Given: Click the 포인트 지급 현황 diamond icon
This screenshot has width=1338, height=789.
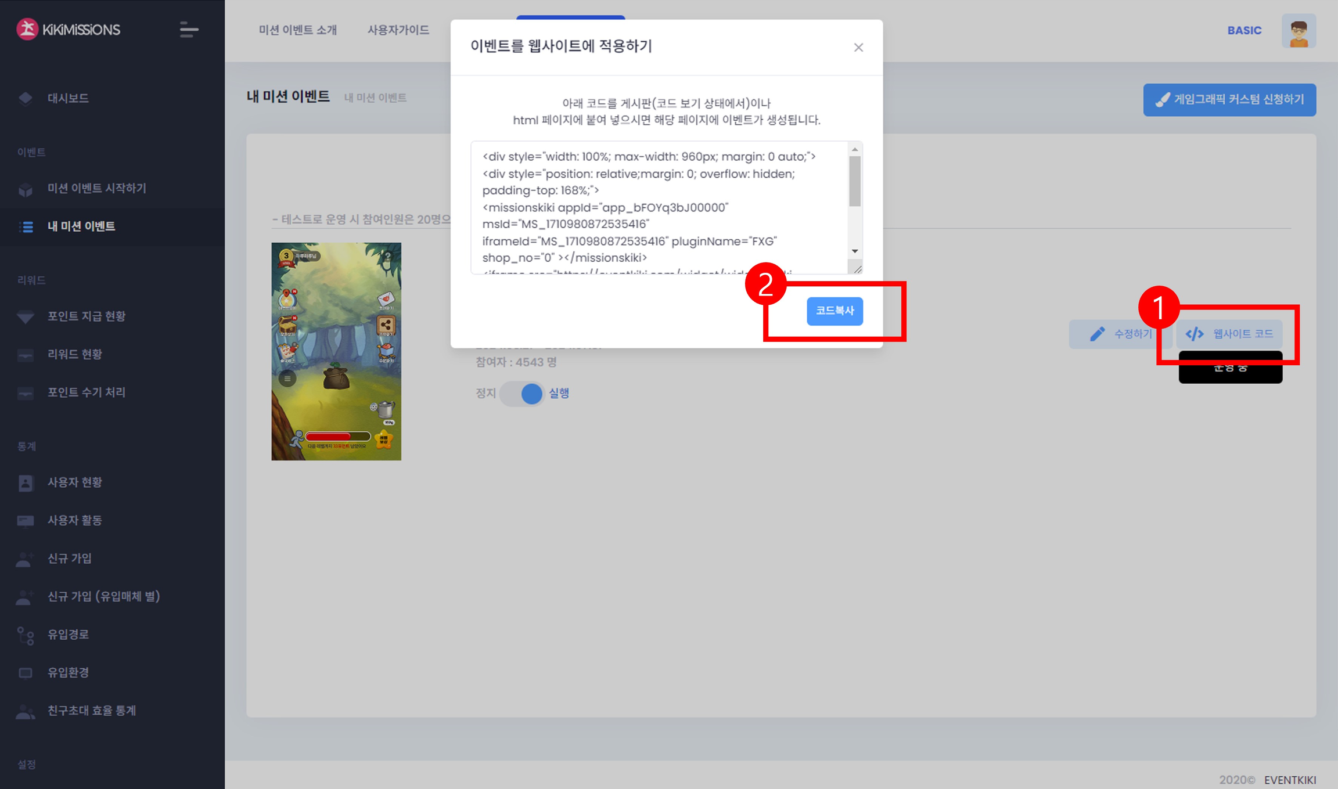Looking at the screenshot, I should [26, 316].
